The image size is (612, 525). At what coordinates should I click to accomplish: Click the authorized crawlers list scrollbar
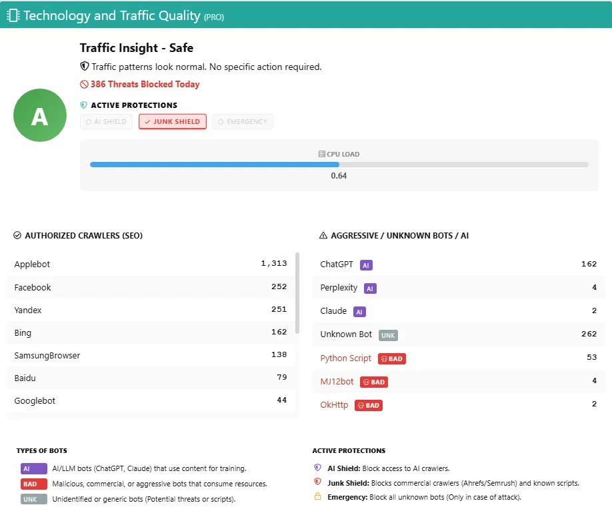[x=297, y=293]
